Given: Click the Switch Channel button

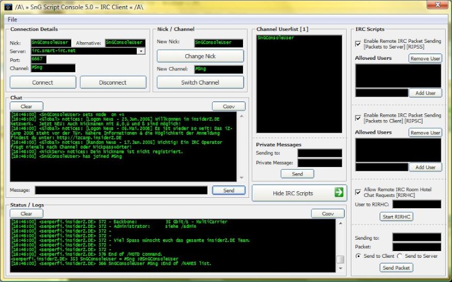Looking at the screenshot, I should point(200,82).
